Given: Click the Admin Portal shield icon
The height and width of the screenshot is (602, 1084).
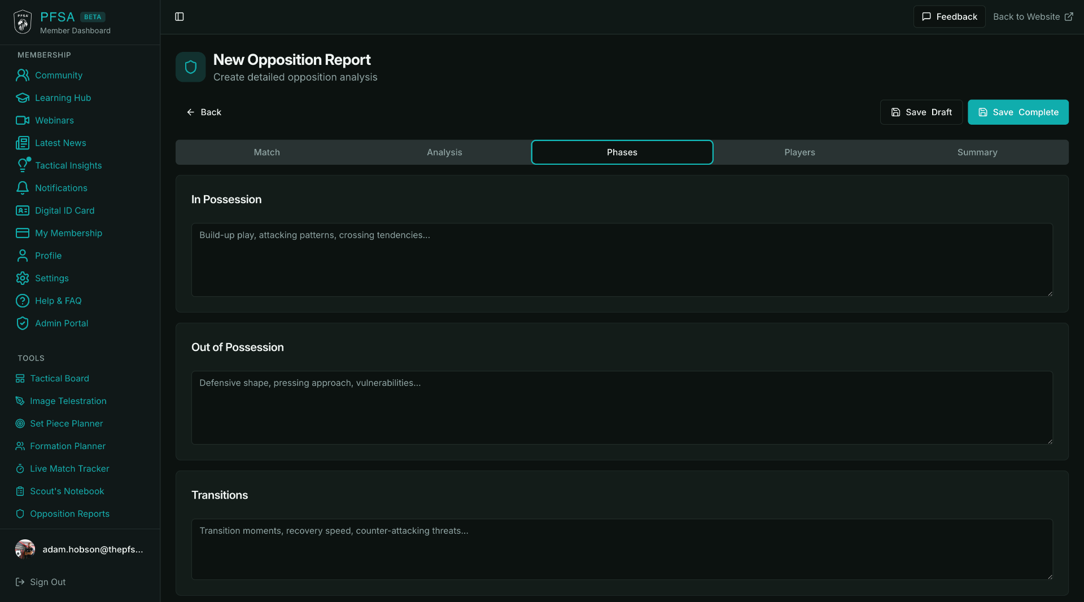Looking at the screenshot, I should tap(23, 323).
